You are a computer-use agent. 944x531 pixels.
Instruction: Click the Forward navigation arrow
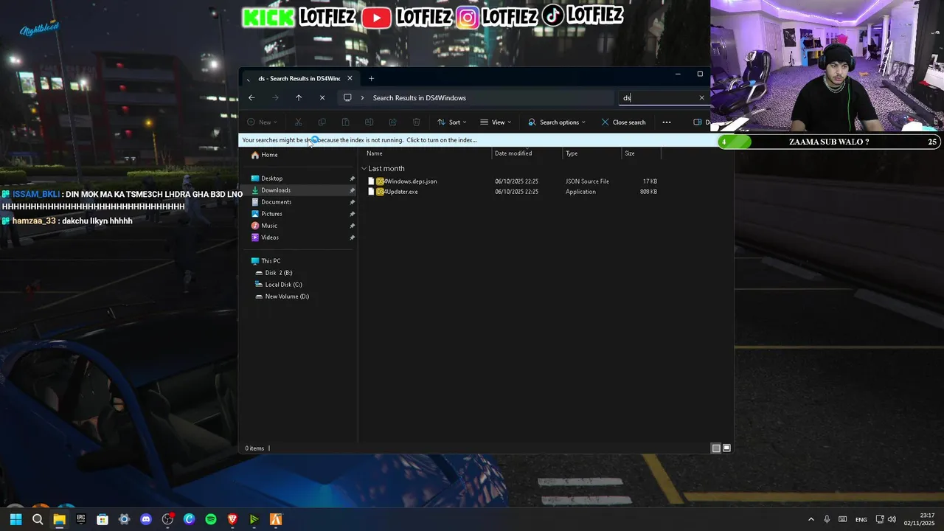(275, 97)
